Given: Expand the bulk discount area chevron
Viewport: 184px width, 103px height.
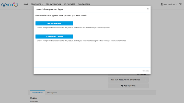Looking at the screenshot, I should click(x=145, y=80).
